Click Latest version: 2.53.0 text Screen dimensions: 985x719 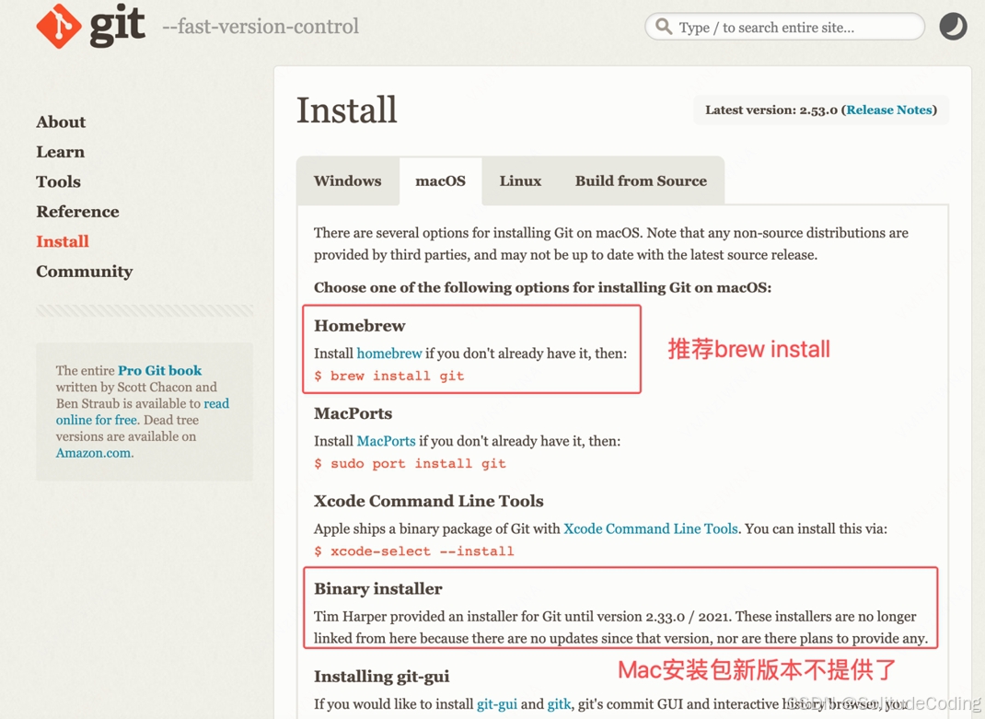tap(771, 110)
